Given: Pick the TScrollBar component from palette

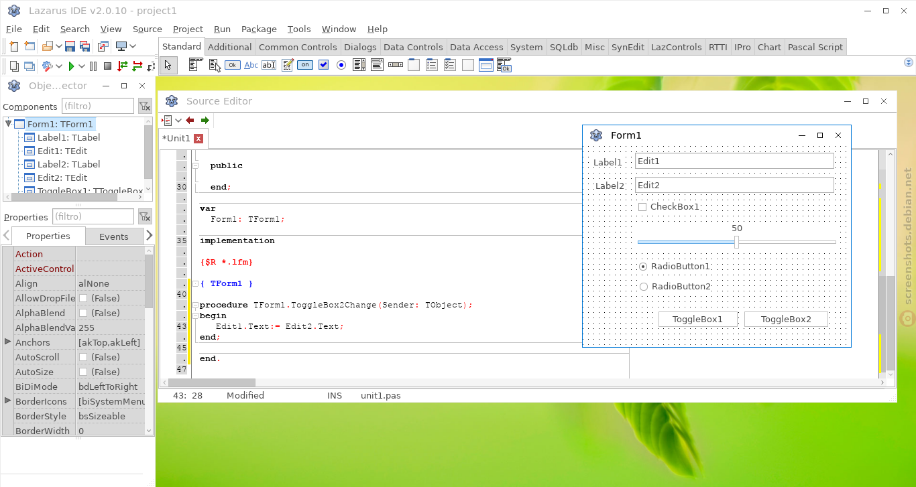Looking at the screenshot, I should pyautogui.click(x=396, y=65).
